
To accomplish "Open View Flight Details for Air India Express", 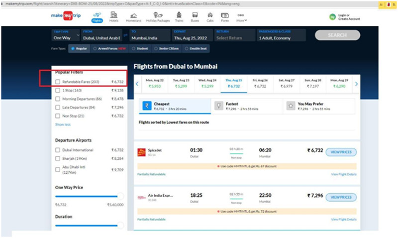I will click(x=344, y=220).
